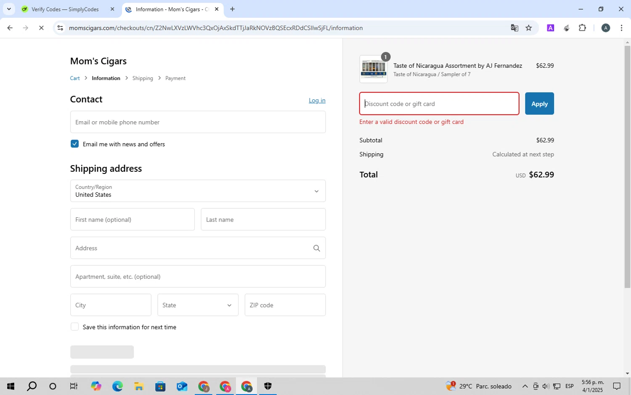Open the Extensions puzzle-piece menu
631x395 pixels.
(582, 28)
